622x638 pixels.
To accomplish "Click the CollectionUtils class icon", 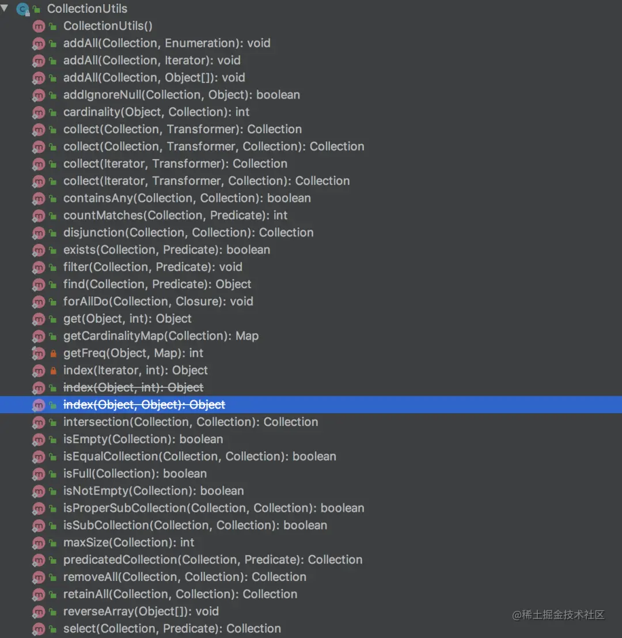I will click(x=23, y=9).
